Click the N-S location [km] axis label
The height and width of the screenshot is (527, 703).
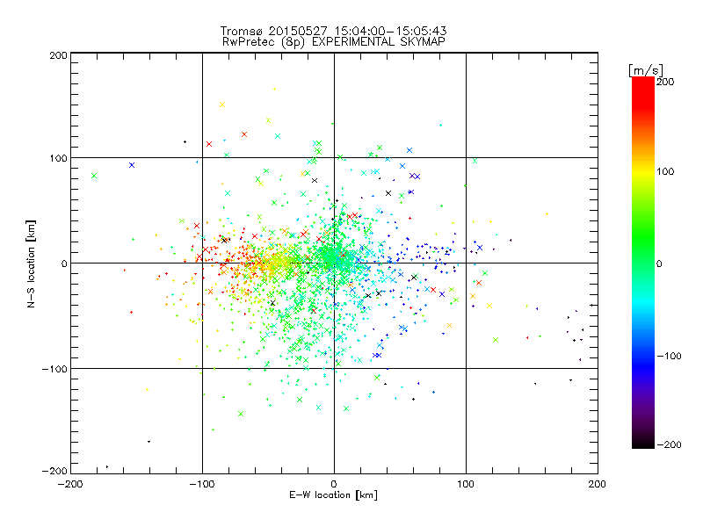[x=31, y=263]
